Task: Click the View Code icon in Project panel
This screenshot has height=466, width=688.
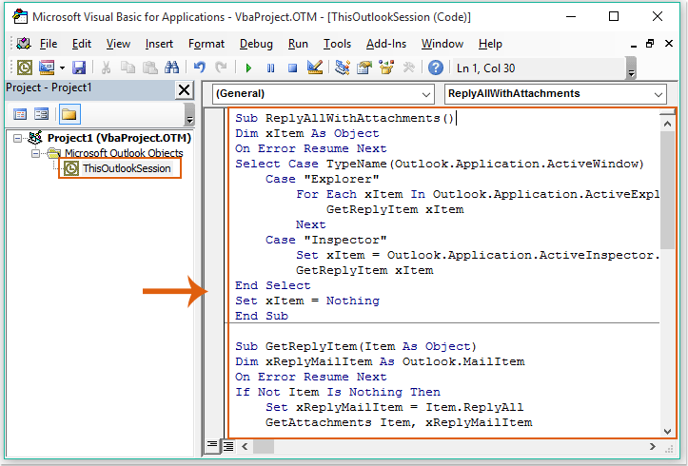Action: coord(20,114)
